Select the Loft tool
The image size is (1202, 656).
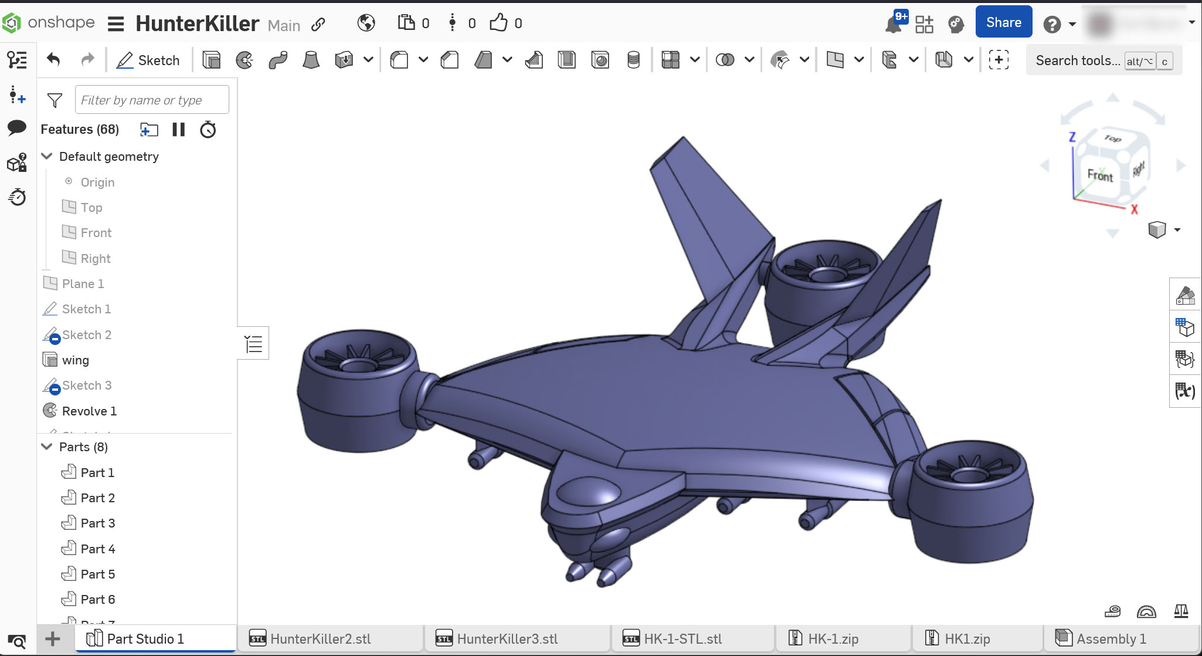pos(311,60)
